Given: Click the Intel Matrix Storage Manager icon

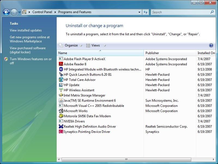Looking at the screenshot, I should (61, 95).
